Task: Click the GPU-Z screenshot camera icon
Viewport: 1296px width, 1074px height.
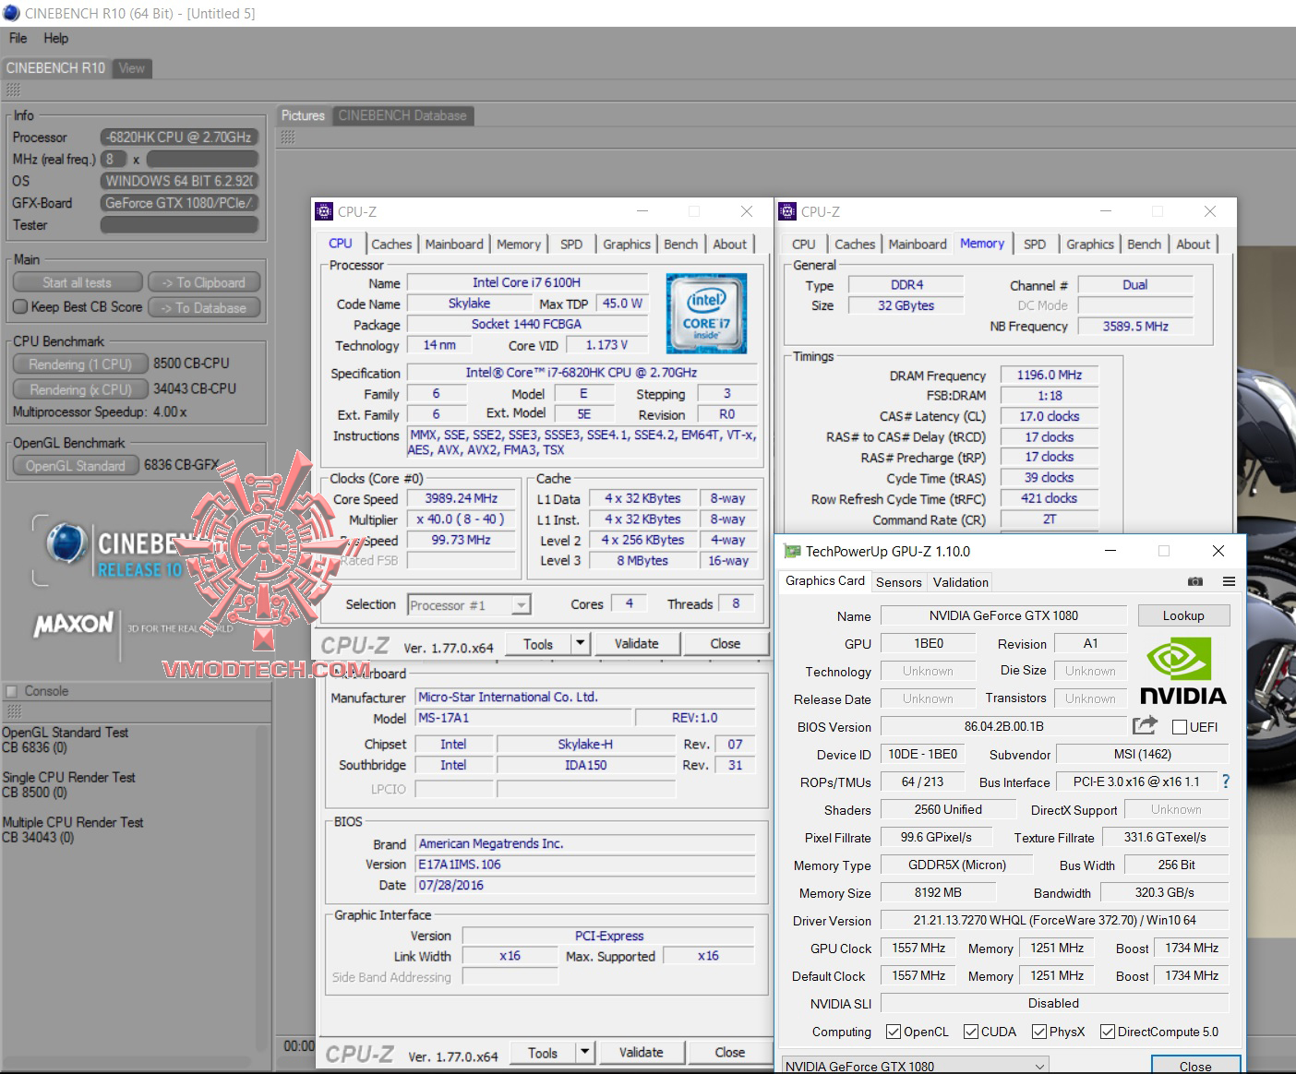Action: pos(1194,581)
